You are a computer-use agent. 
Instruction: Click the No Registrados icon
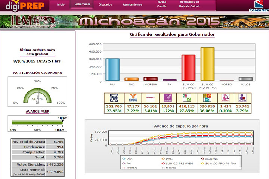pos(225,98)
